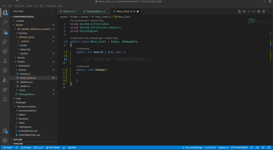Collapse the 2D_Mobile_Adventure_Assets folder

33,29
